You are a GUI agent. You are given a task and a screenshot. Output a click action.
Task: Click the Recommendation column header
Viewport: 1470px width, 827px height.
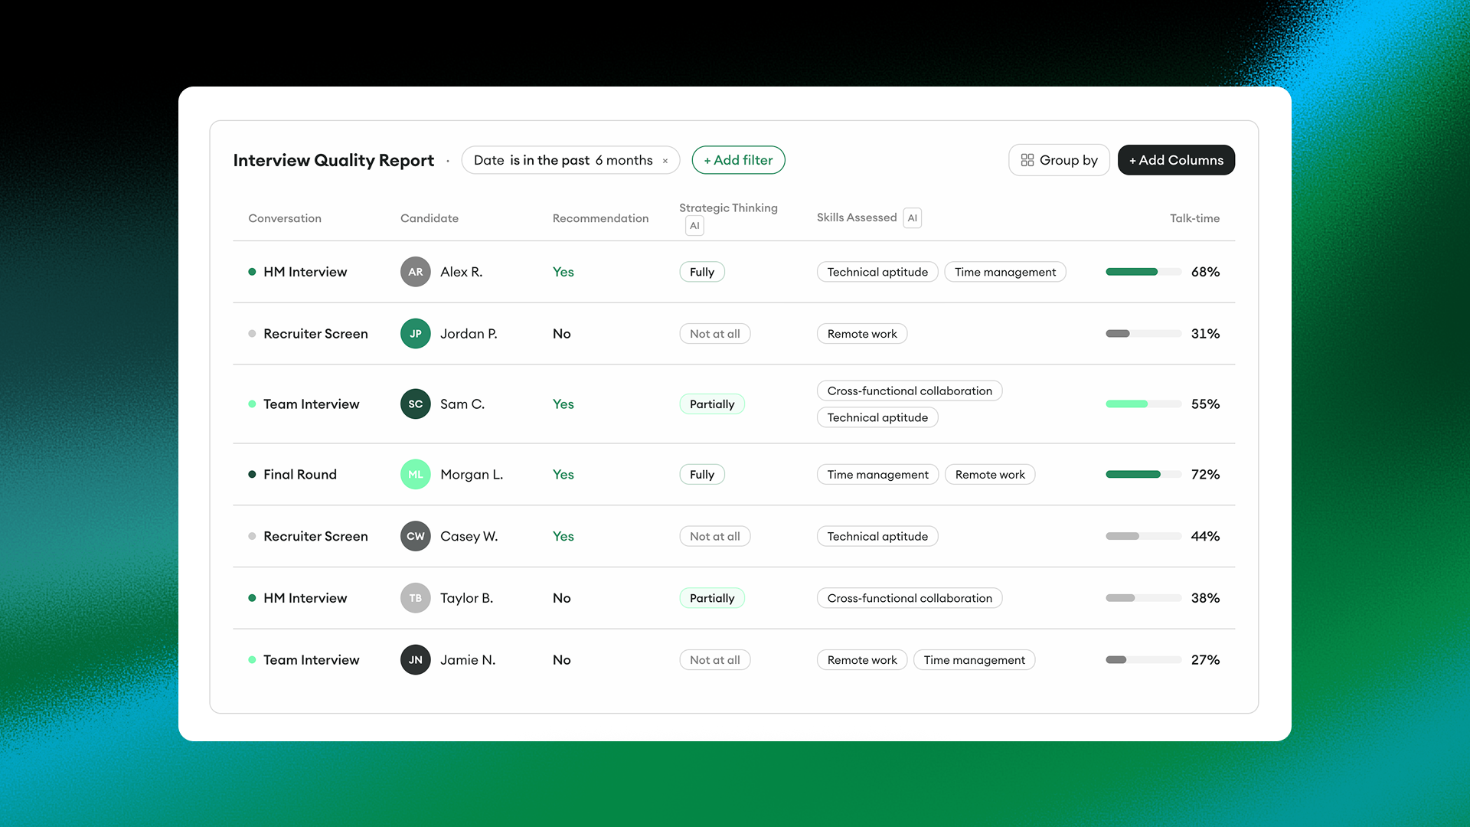(600, 218)
